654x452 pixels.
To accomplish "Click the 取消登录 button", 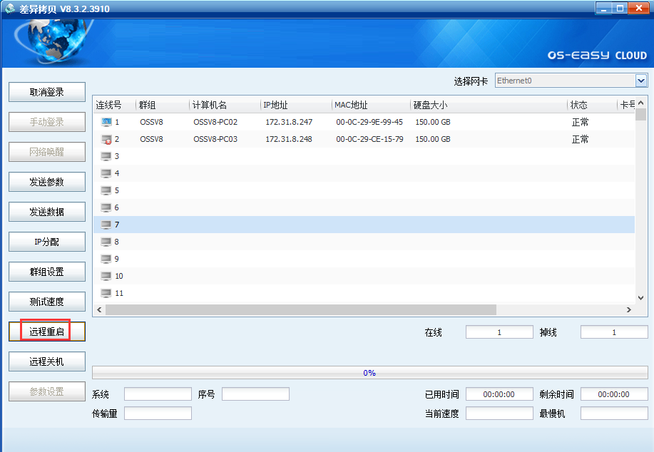I will tap(46, 92).
